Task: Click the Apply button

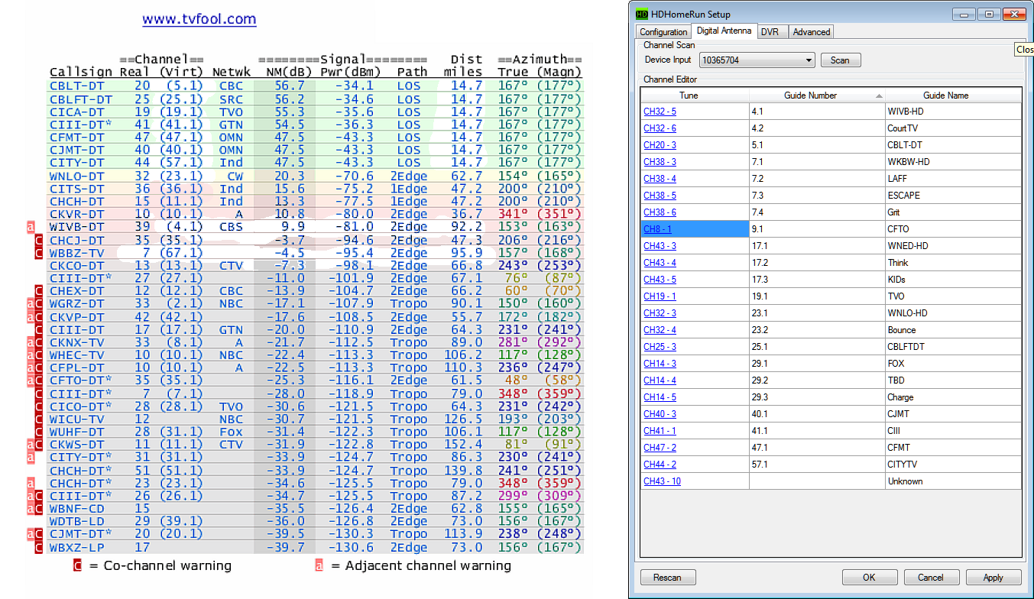Action: pos(993,577)
